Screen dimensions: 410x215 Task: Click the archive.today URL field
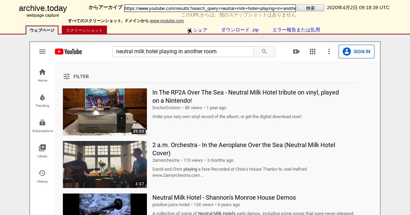pos(210,8)
